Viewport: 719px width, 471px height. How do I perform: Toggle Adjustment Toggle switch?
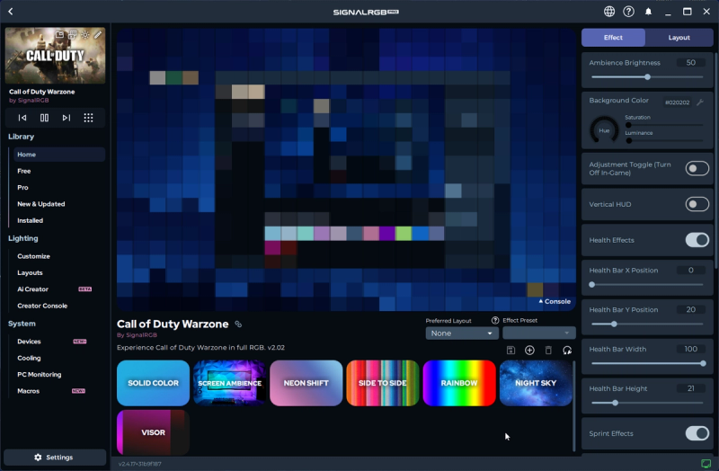click(697, 168)
